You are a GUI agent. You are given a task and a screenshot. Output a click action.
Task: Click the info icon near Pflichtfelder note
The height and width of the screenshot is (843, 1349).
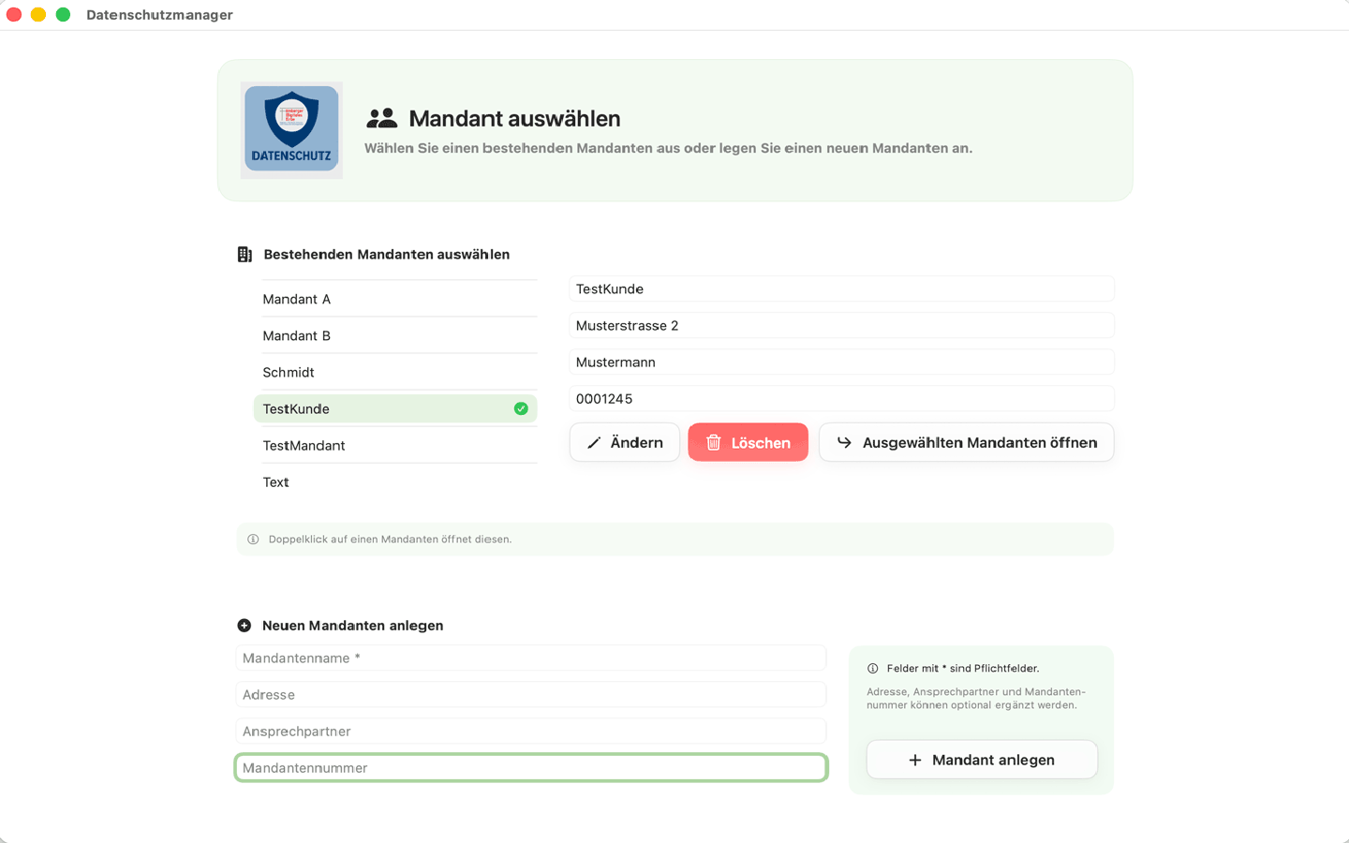(x=873, y=669)
